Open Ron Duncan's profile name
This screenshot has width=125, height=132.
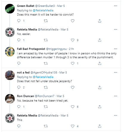pyautogui.click(x=25, y=96)
